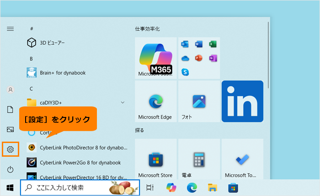Click the Power button in Start sidebar

point(10,170)
